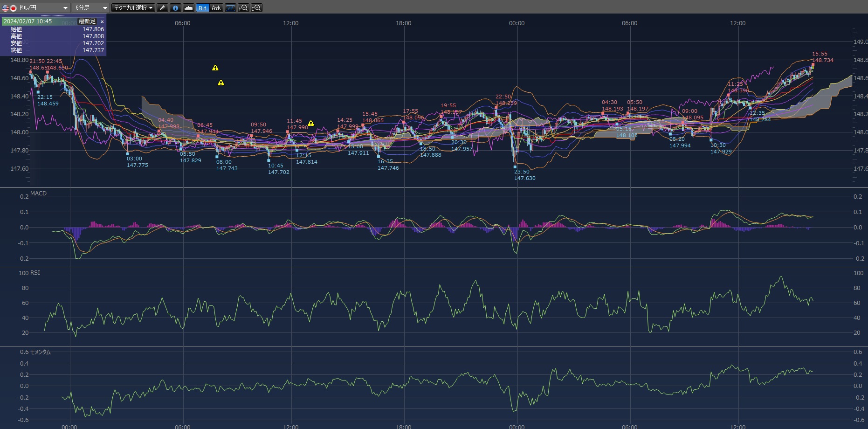
Task: Close the OHLC price info panel
Action: (102, 21)
